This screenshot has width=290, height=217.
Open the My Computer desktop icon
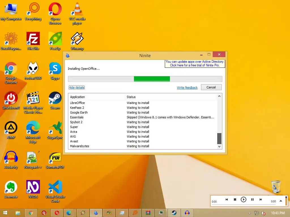coord(11,12)
